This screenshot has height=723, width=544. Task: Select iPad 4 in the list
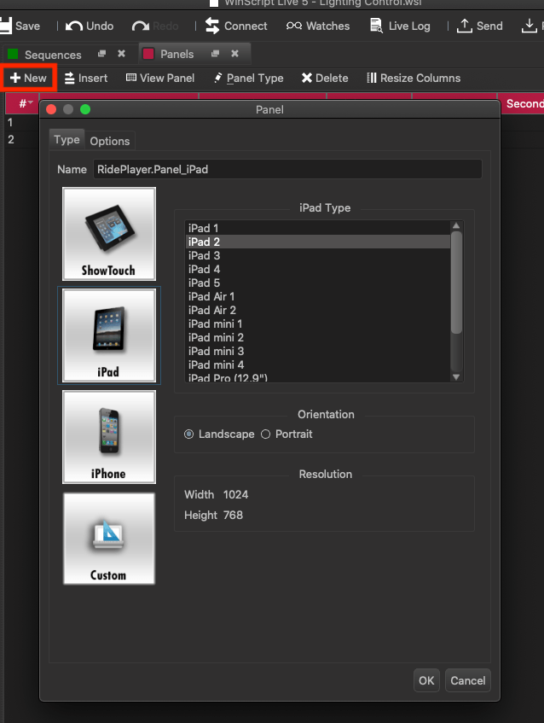click(318, 269)
